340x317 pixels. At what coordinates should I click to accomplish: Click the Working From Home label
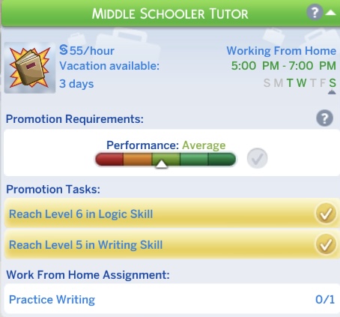[x=282, y=51]
